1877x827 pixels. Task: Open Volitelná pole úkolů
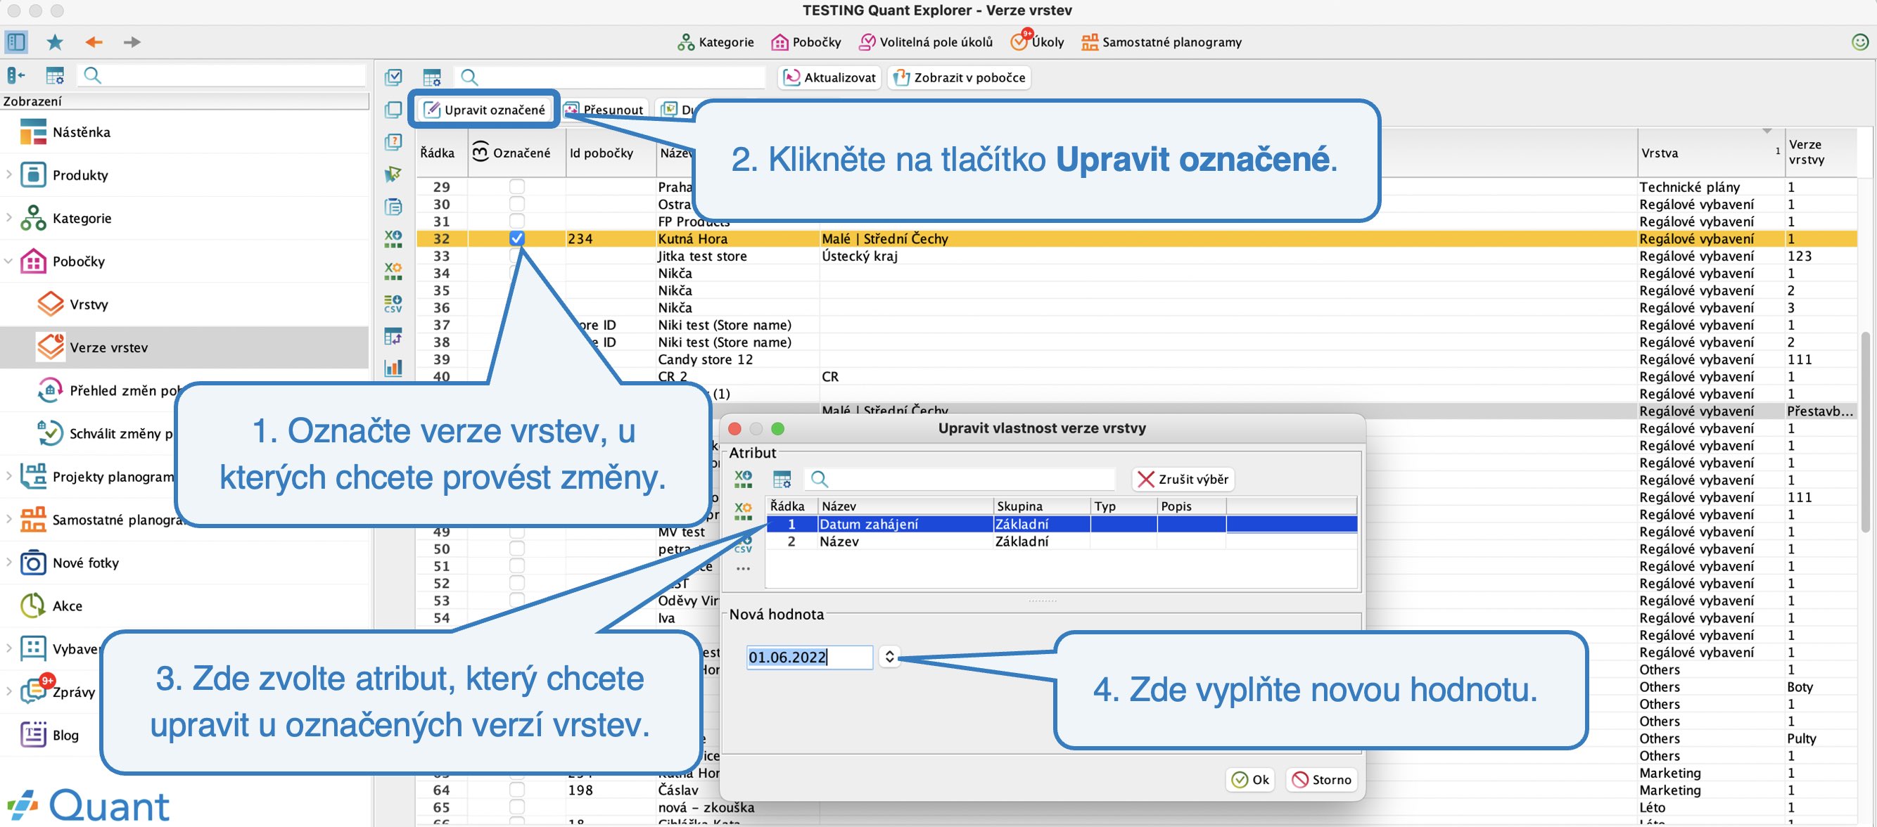tap(925, 42)
